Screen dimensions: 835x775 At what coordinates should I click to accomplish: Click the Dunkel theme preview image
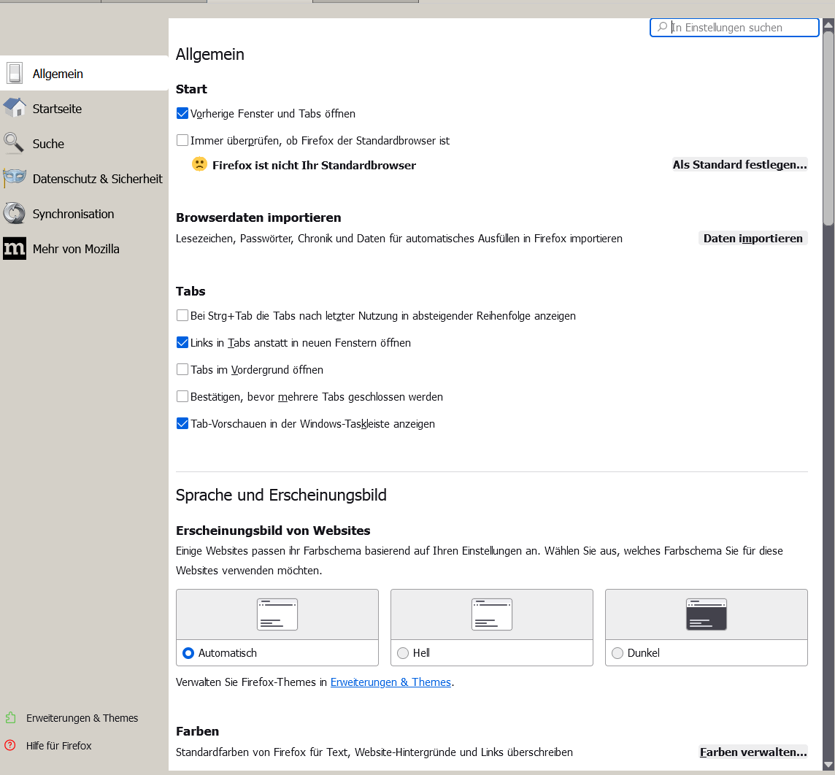[x=706, y=614]
